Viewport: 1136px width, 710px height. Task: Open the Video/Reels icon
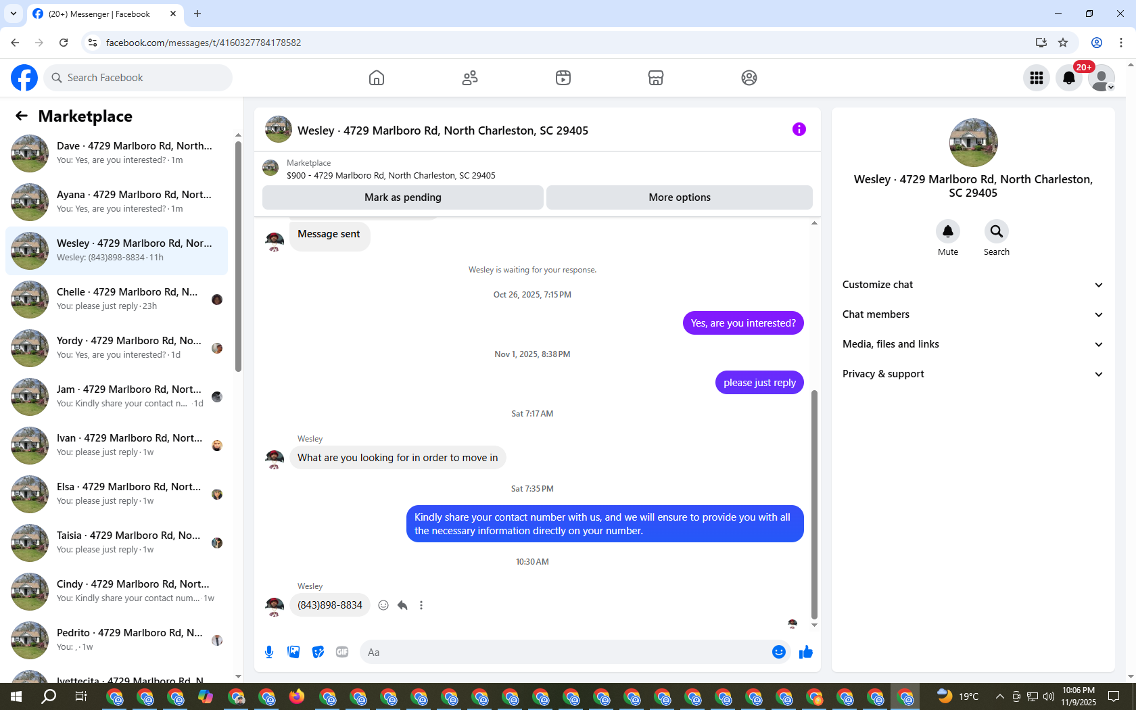click(563, 78)
